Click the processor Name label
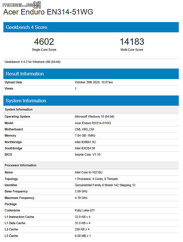The height and width of the screenshot is (242, 183). [x=9, y=172]
